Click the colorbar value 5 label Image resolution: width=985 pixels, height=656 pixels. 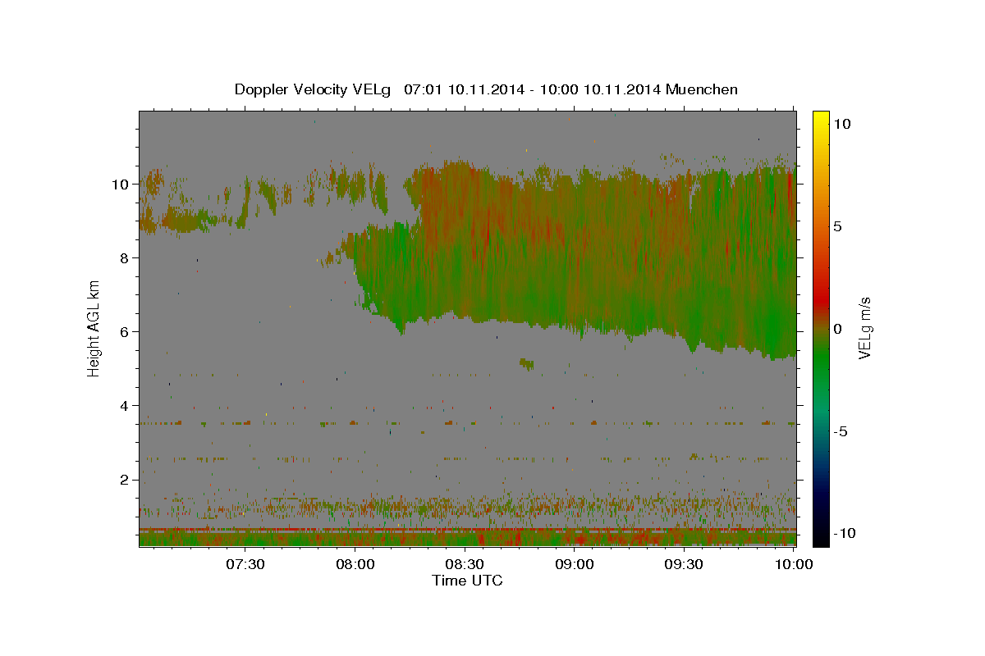pos(837,226)
